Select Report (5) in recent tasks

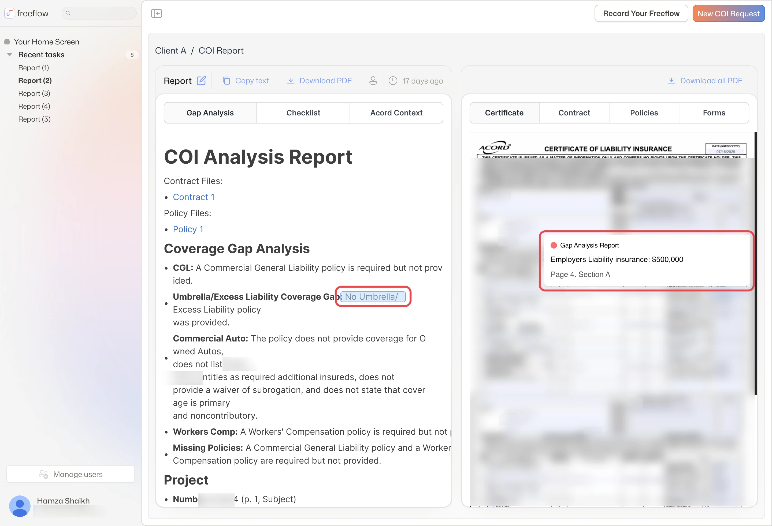[34, 119]
